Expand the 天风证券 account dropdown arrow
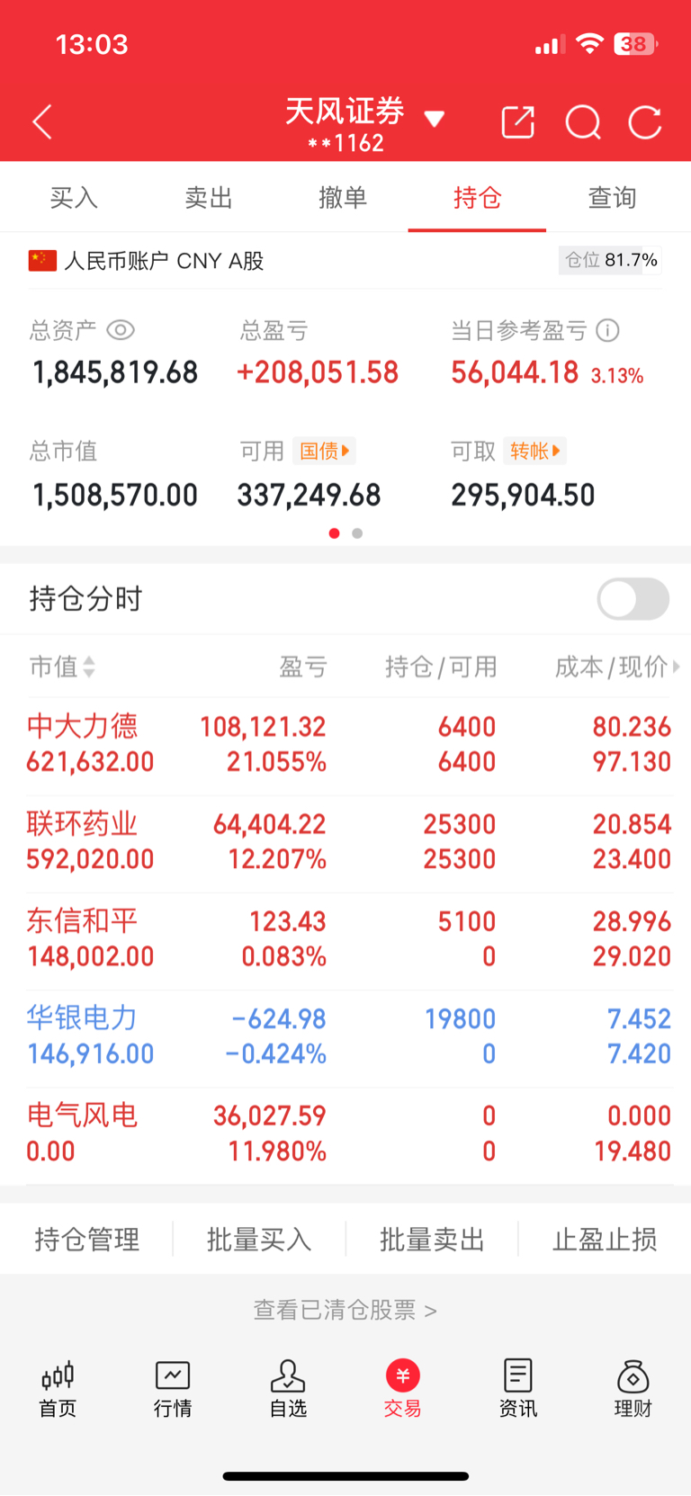This screenshot has height=1496, width=691. point(435,120)
